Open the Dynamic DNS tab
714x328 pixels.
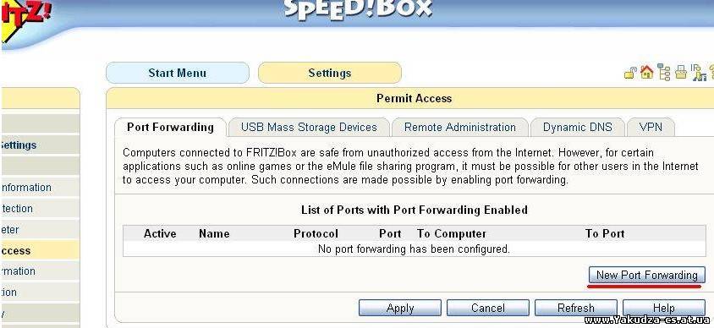(578, 127)
